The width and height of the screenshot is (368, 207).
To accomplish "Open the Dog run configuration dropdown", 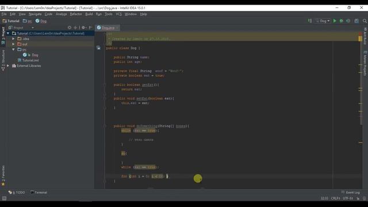I will (x=323, y=21).
